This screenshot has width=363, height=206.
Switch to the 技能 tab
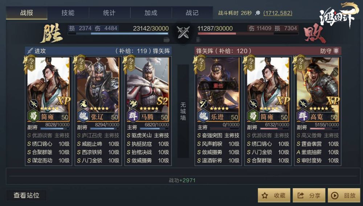[x=68, y=13]
